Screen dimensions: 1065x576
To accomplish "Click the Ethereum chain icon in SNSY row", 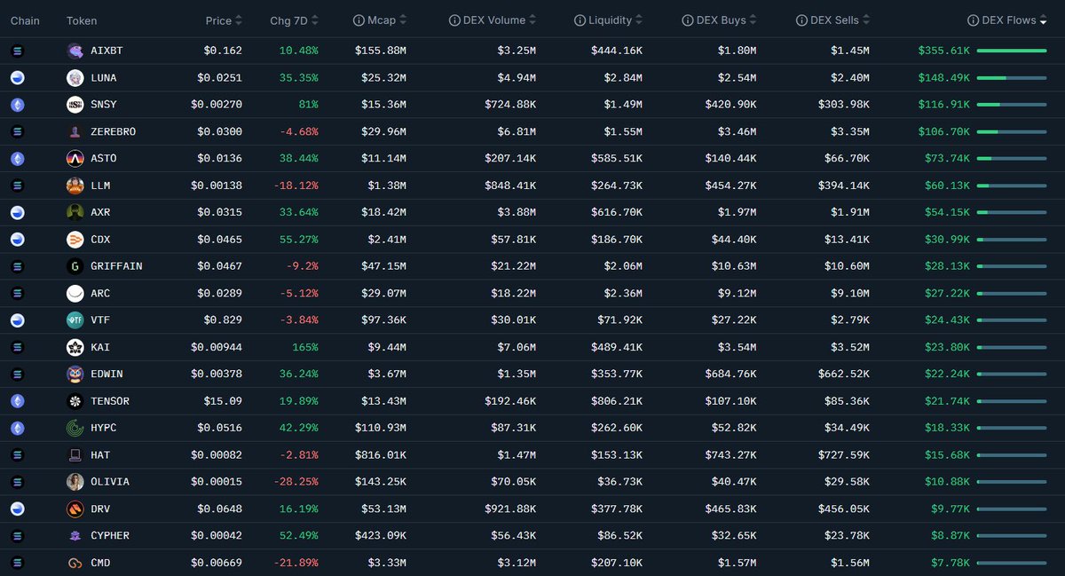I will pyautogui.click(x=17, y=105).
